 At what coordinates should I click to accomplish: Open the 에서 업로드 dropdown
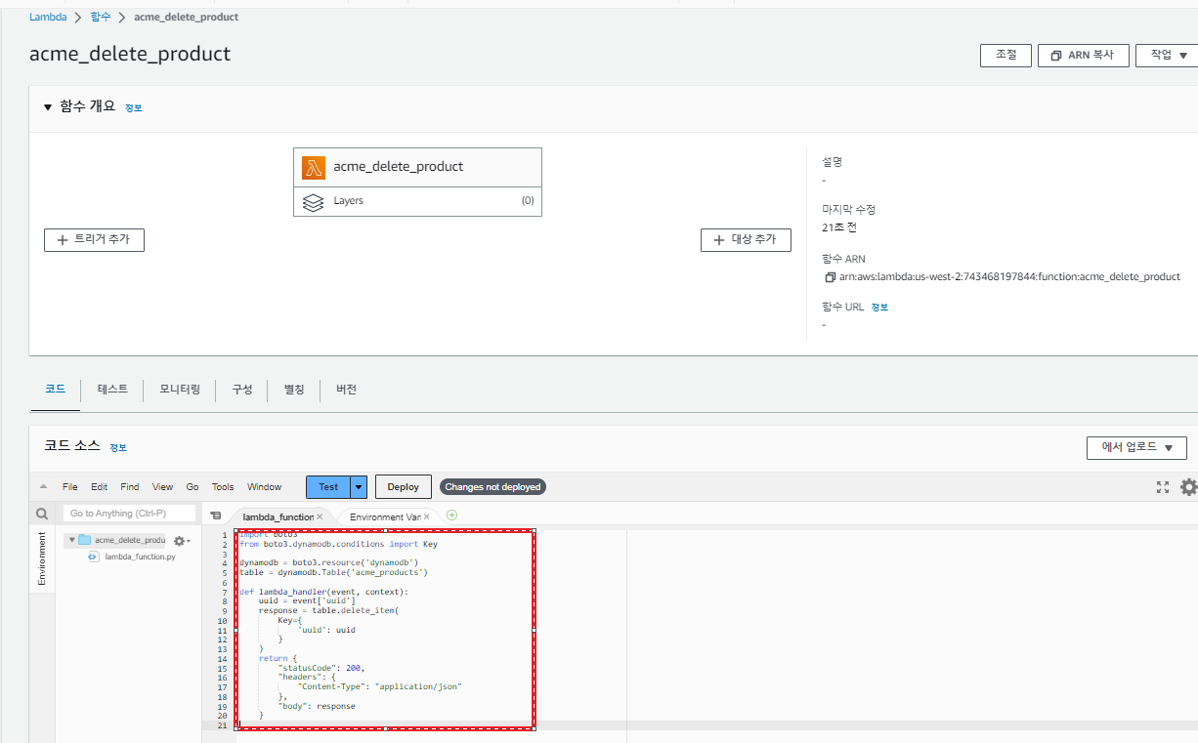pyautogui.click(x=1136, y=447)
